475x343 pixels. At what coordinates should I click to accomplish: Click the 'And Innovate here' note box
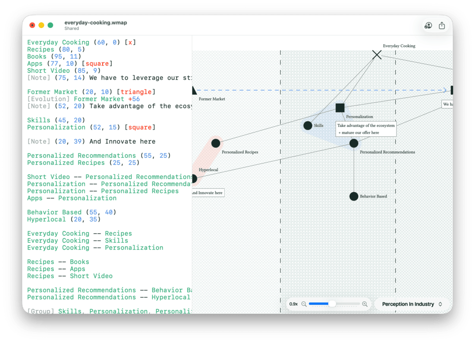click(x=208, y=192)
